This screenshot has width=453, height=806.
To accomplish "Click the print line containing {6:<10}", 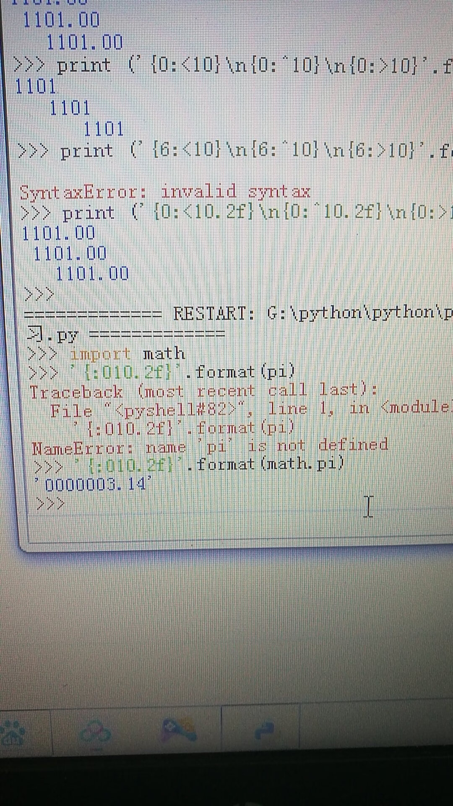I will click(x=235, y=151).
